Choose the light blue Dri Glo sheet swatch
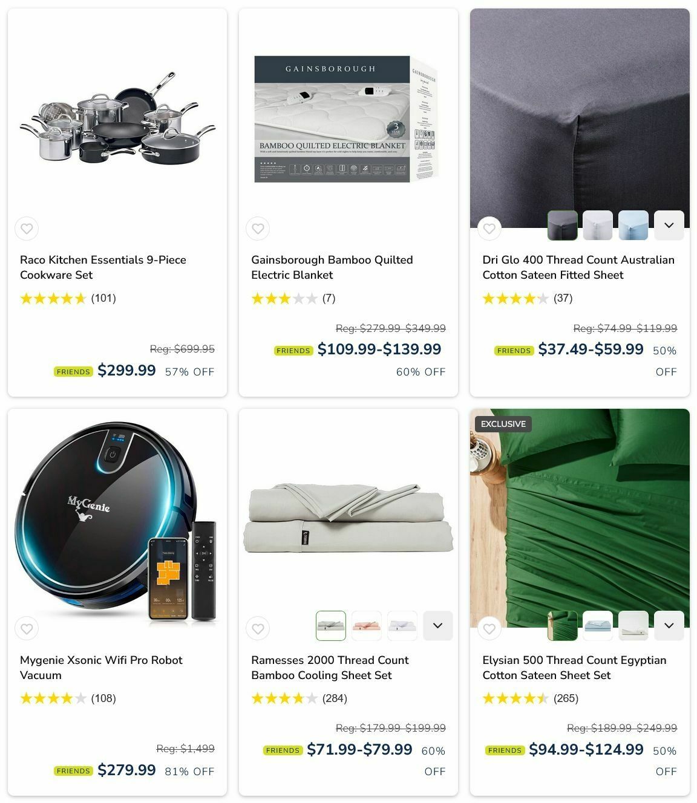 click(633, 226)
